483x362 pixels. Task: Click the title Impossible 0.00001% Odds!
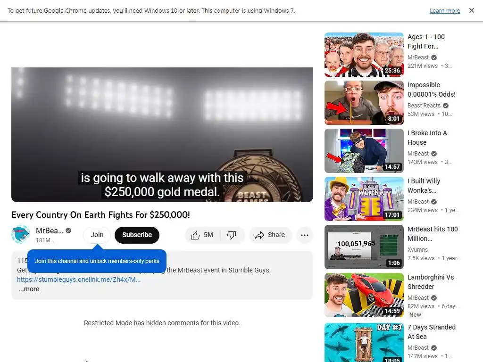click(x=431, y=90)
